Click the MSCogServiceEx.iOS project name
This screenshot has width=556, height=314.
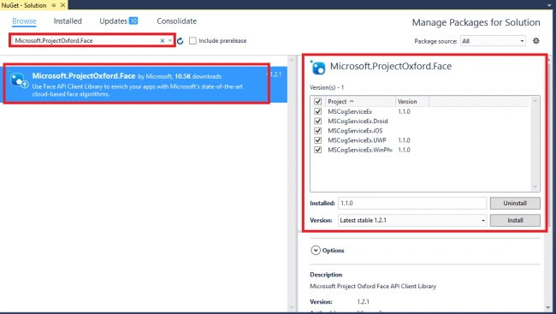click(355, 131)
